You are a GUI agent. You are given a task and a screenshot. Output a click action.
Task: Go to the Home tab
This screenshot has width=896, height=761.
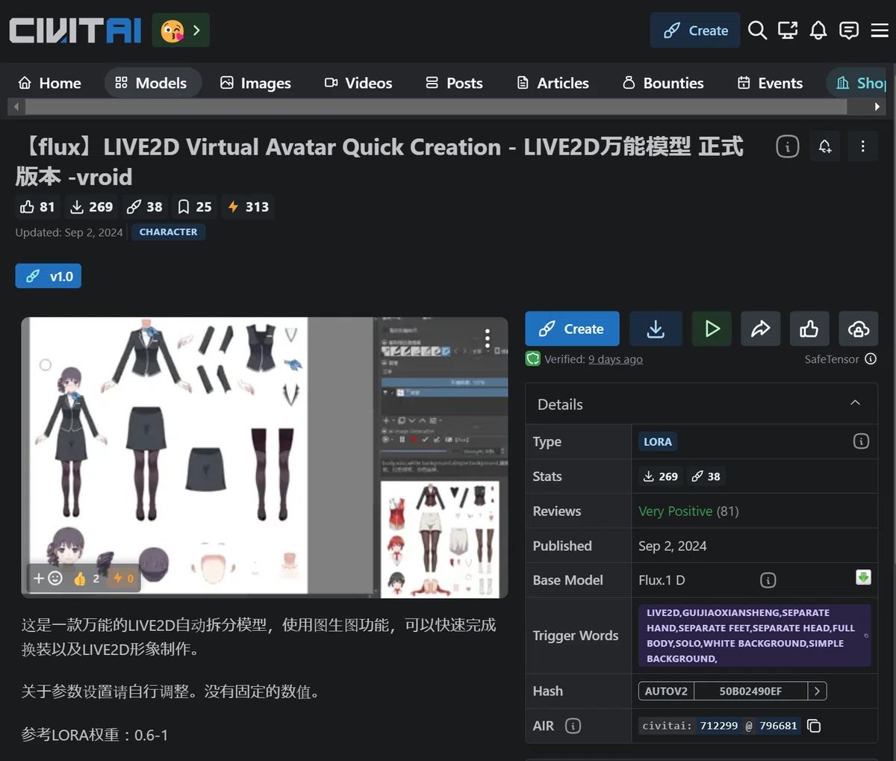tap(49, 83)
